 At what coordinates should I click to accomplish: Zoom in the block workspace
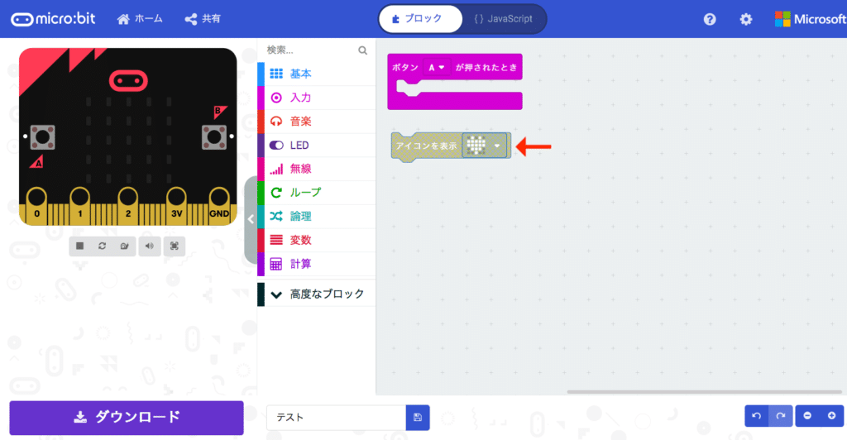click(x=832, y=416)
